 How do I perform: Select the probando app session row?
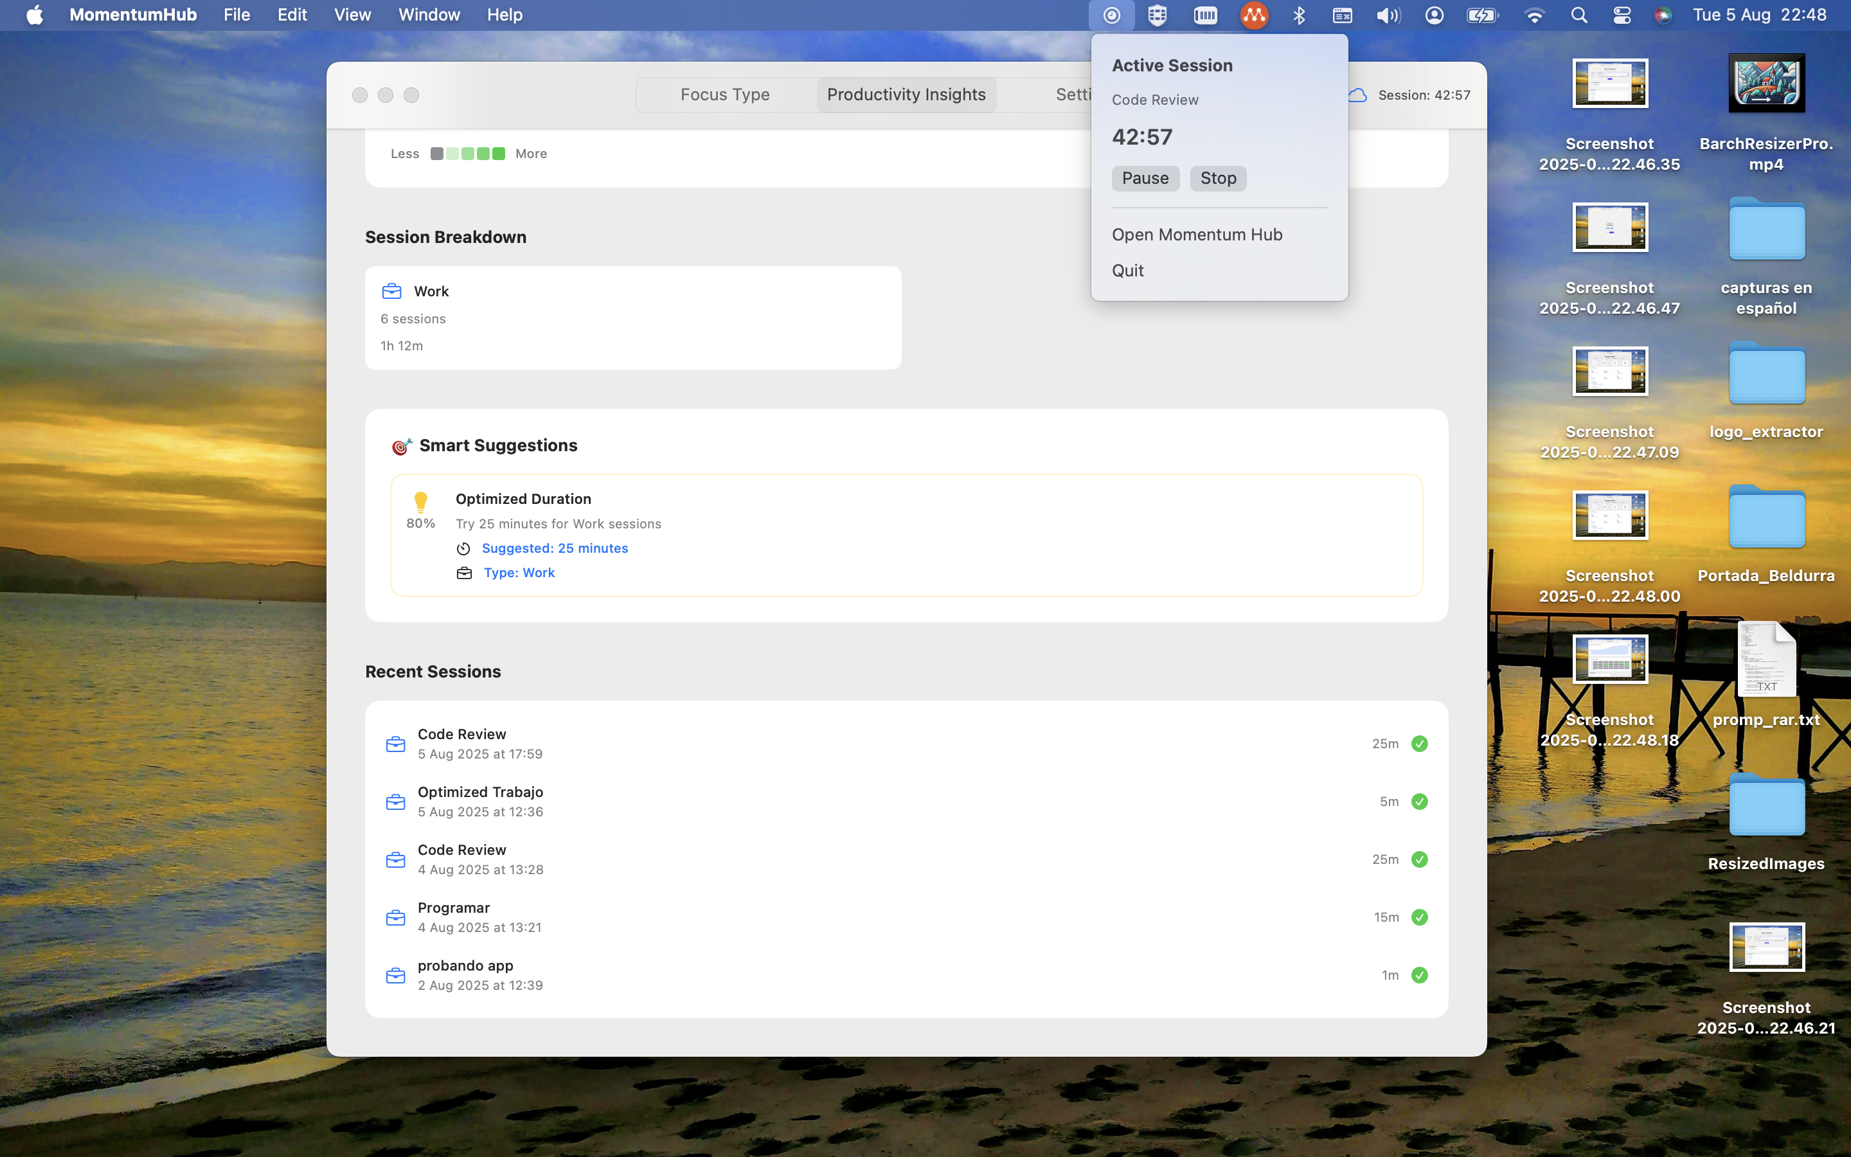(x=906, y=975)
